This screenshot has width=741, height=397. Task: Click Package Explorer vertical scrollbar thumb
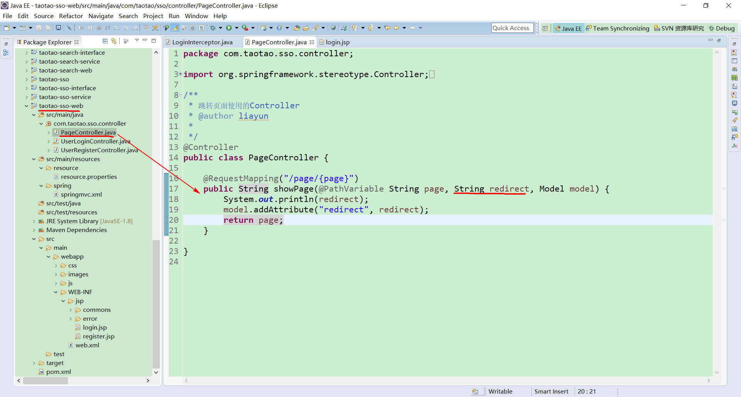coord(156,304)
